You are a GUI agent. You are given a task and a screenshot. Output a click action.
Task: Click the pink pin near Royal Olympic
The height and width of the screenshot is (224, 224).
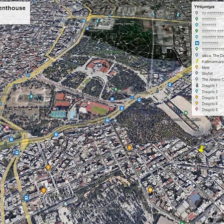(7, 127)
